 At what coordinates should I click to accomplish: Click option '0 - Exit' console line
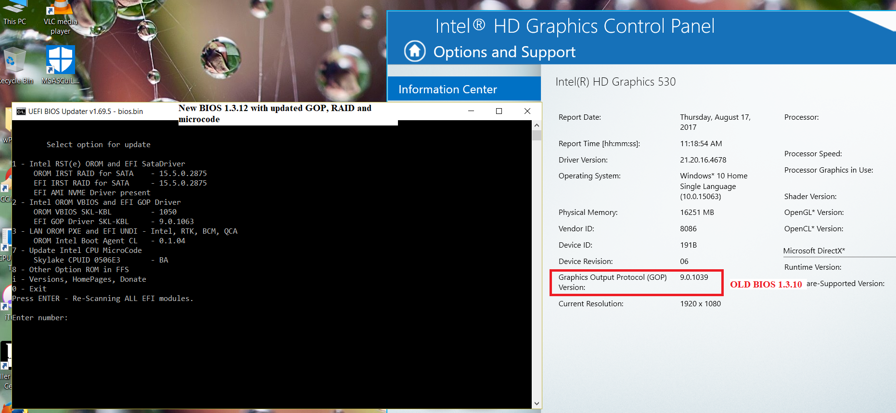[x=29, y=289]
